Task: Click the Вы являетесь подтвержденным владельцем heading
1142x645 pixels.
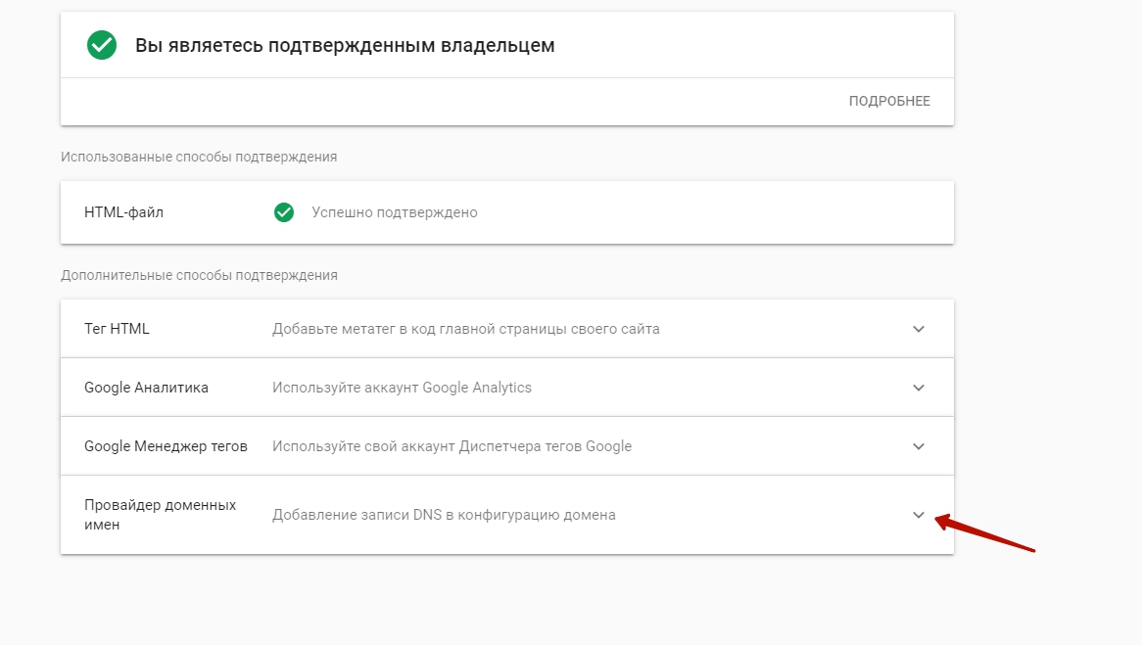Action: point(344,46)
